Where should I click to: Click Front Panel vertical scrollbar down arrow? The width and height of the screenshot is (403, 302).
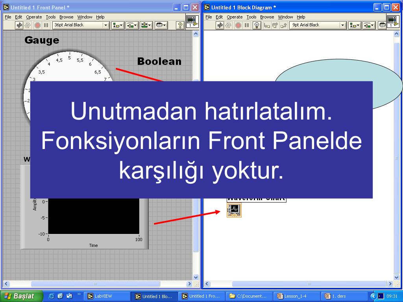196,277
